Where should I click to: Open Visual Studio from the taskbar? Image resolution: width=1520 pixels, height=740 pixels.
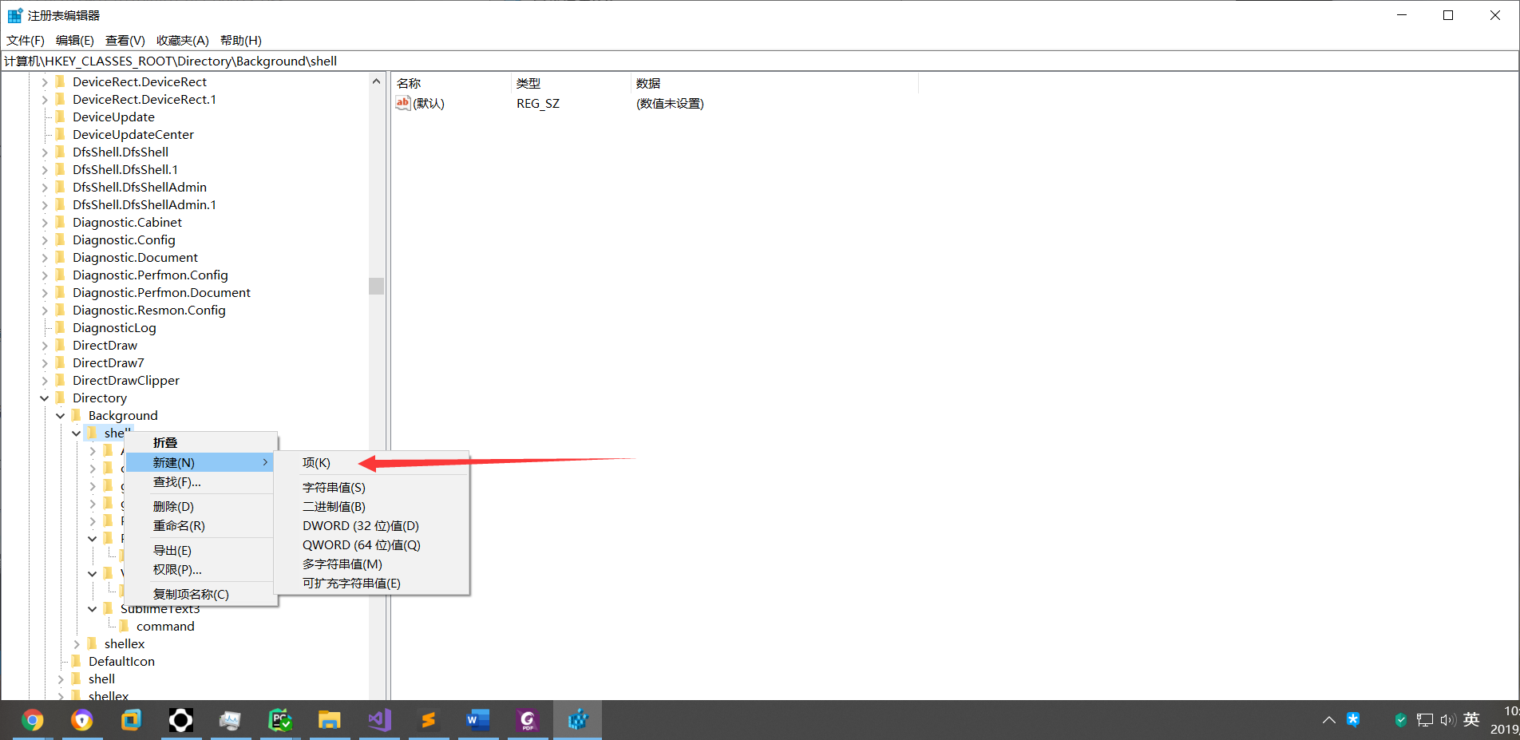click(x=379, y=720)
